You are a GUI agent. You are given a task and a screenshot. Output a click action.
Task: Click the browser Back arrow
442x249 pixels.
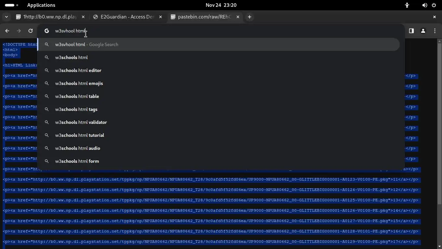pos(7,31)
